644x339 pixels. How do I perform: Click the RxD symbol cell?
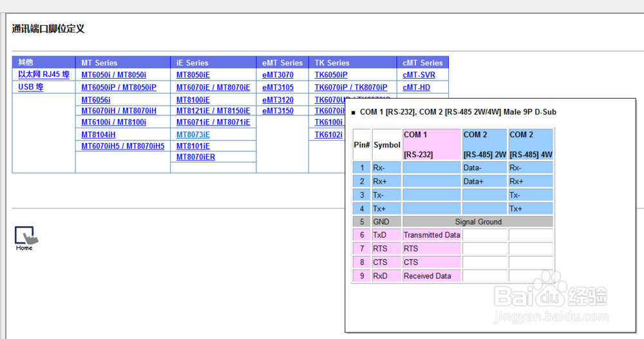[386, 276]
